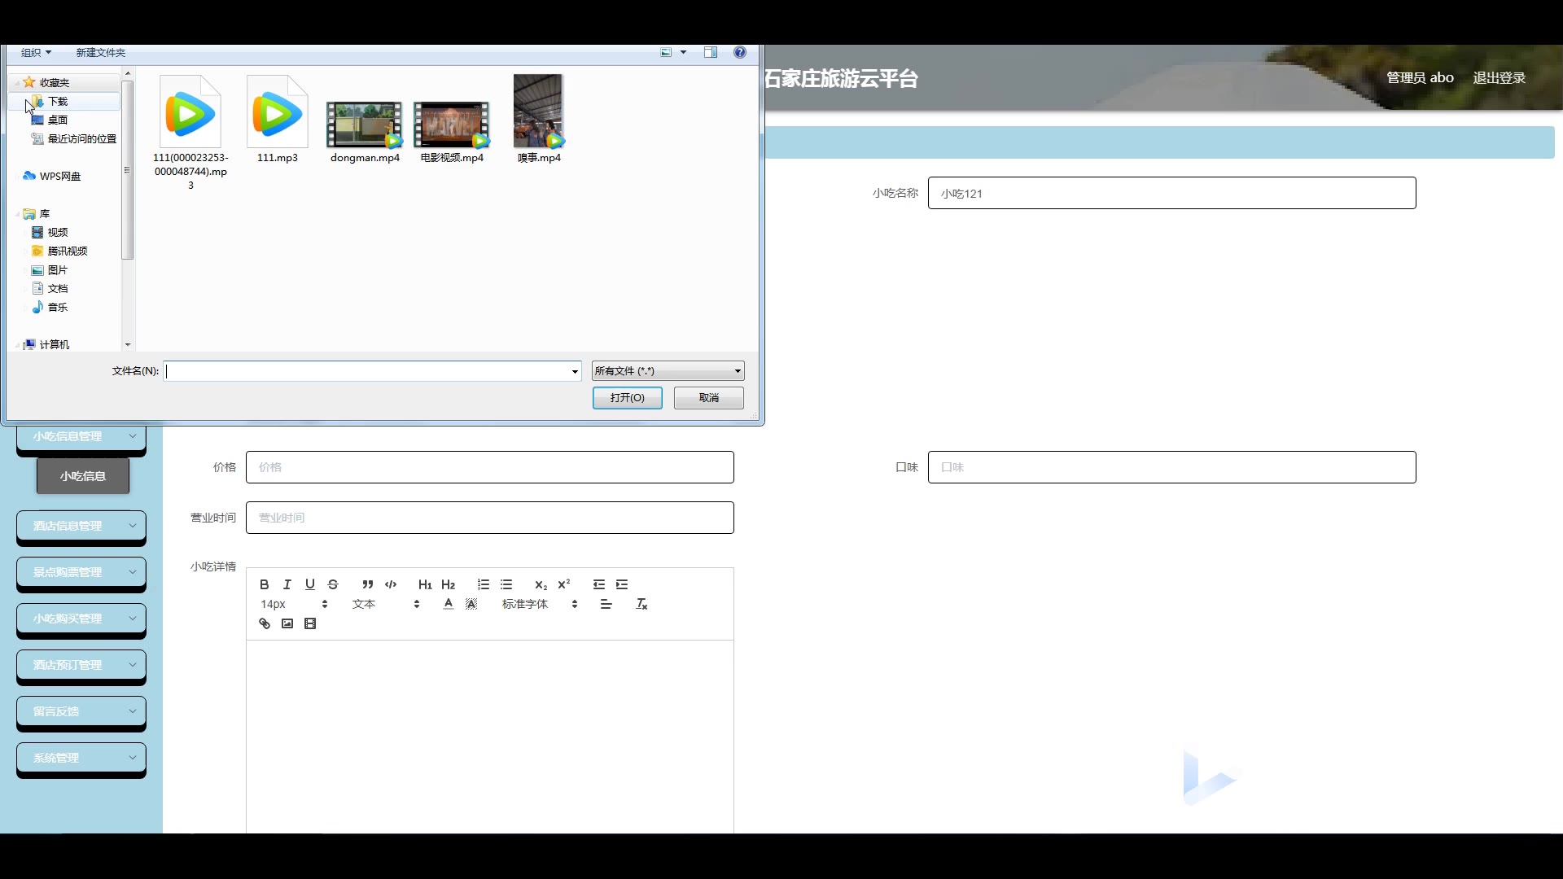Image resolution: width=1563 pixels, height=879 pixels.
Task: Toggle superscript formatting
Action: (x=563, y=584)
